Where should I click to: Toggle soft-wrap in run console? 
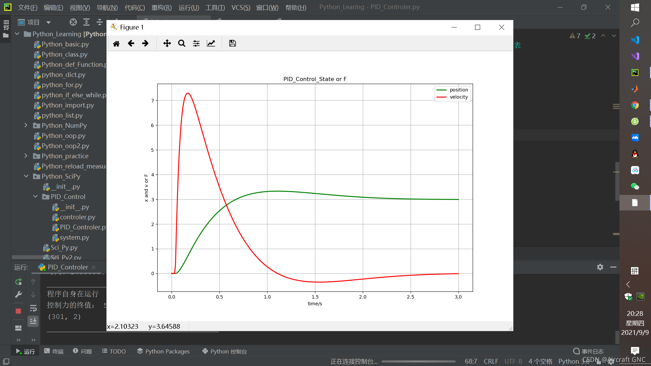(33, 308)
